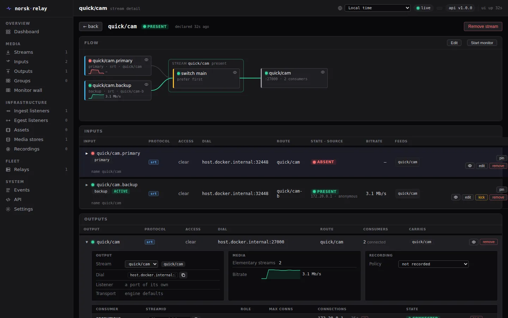Open the output Stream quick/cam dropdown
This screenshot has width=508, height=318.
click(141, 264)
